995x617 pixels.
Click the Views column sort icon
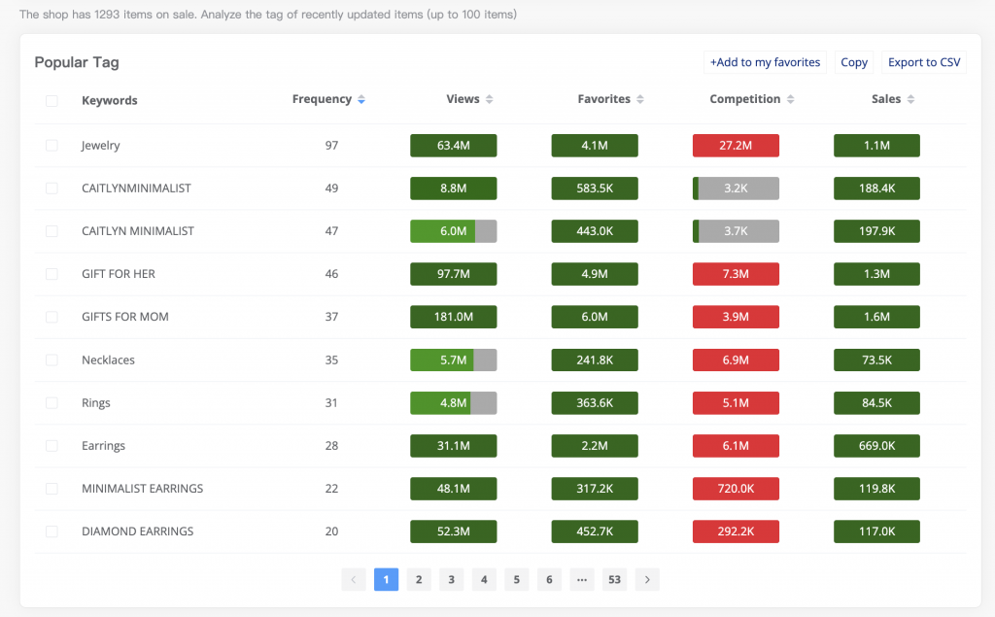pos(490,100)
